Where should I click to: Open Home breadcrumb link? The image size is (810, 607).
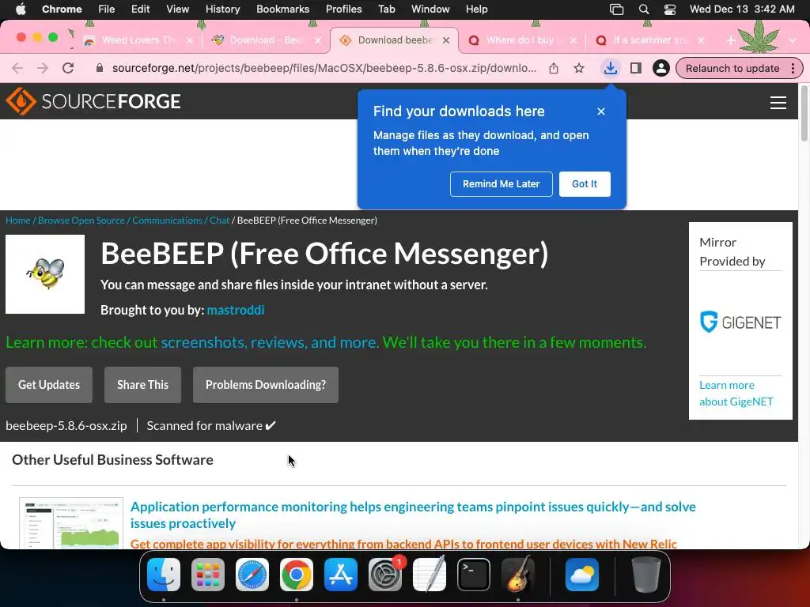point(18,221)
